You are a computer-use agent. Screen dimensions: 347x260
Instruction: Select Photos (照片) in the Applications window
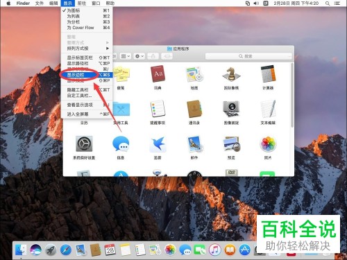[268, 144]
